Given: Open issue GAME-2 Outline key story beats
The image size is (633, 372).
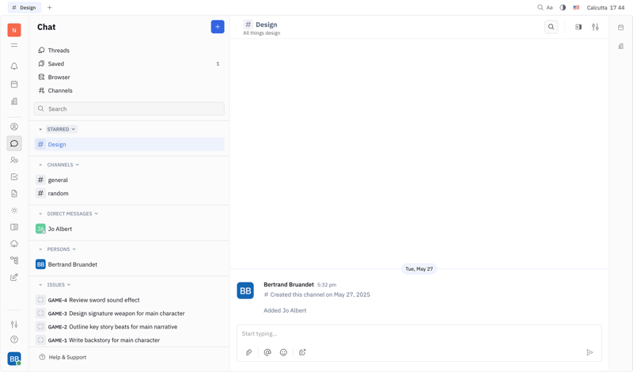Looking at the screenshot, I should (x=129, y=326).
